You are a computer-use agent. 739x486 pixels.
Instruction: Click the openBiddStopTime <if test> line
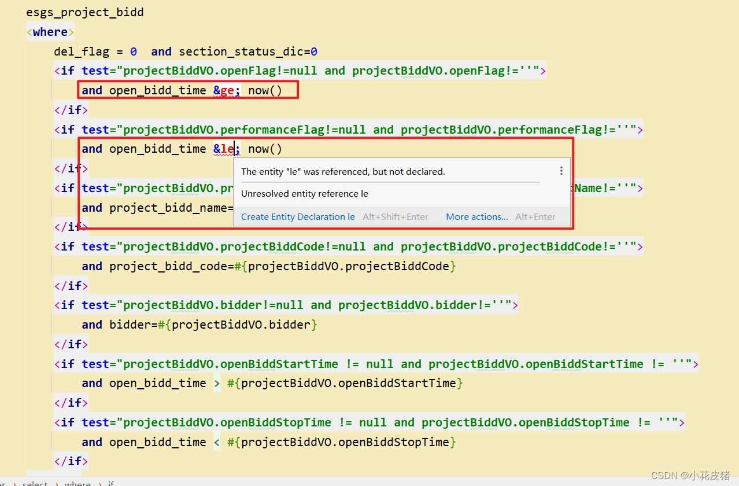click(x=369, y=422)
